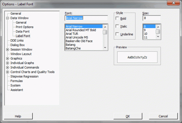Enable the Bold style checkbox
The height and width of the screenshot is (123, 182).
point(118,19)
